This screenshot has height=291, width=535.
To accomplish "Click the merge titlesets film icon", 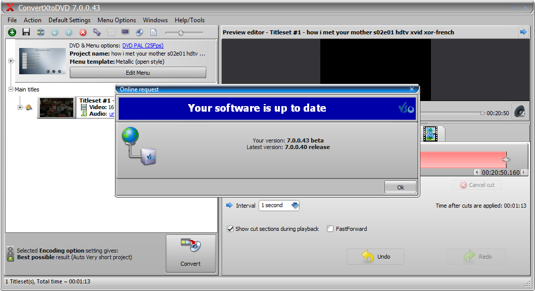I will coord(40,32).
